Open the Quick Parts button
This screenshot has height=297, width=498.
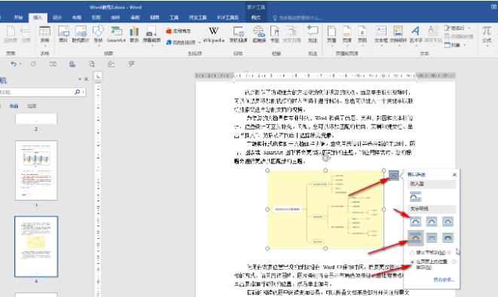tap(398, 35)
